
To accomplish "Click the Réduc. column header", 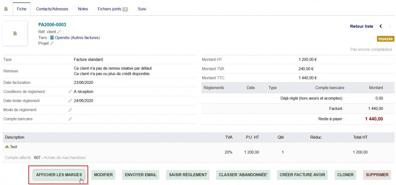I will (x=316, y=137).
